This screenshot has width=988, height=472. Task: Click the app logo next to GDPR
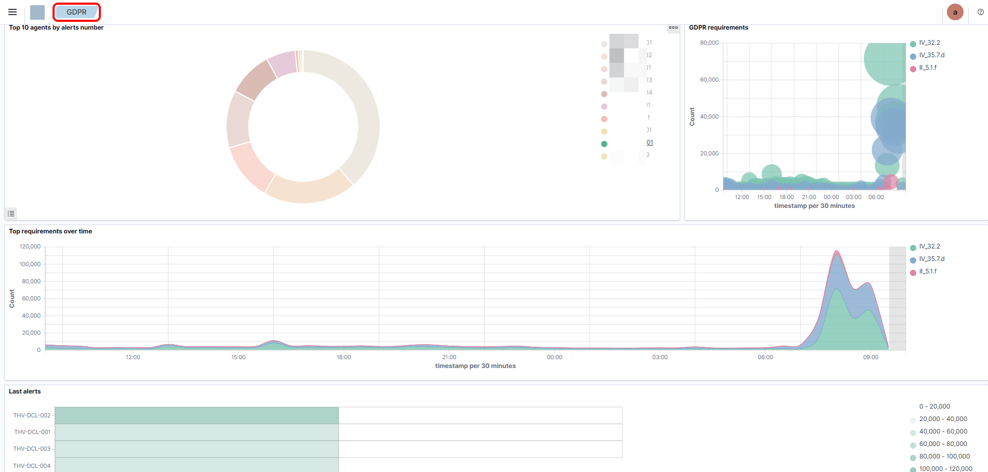[37, 12]
